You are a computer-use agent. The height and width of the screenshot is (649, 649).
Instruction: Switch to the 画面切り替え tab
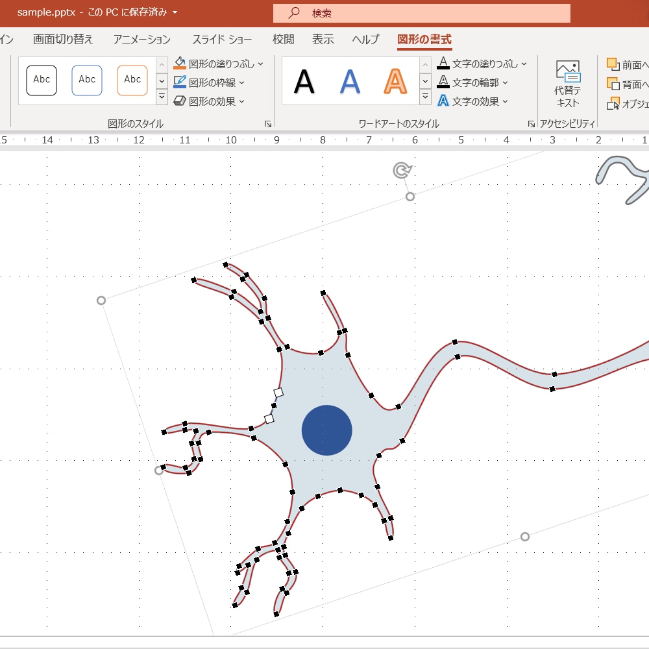tap(63, 40)
